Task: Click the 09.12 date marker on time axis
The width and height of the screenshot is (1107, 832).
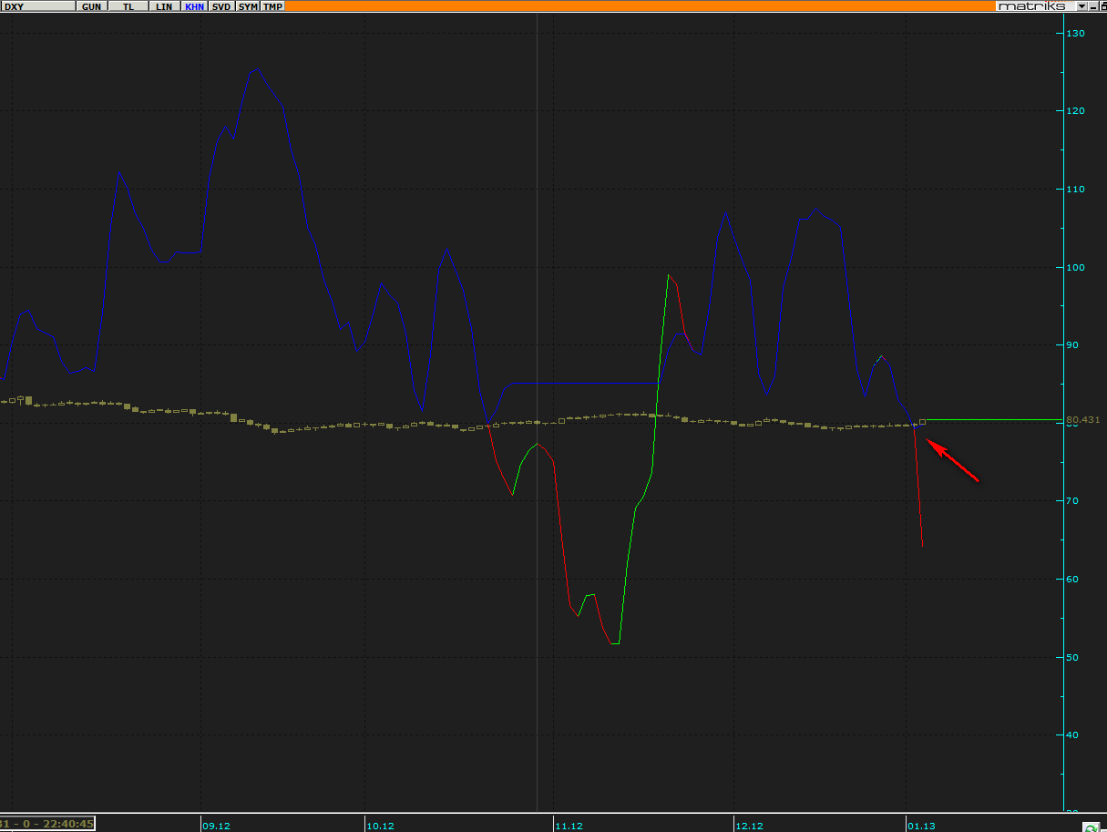Action: click(216, 826)
